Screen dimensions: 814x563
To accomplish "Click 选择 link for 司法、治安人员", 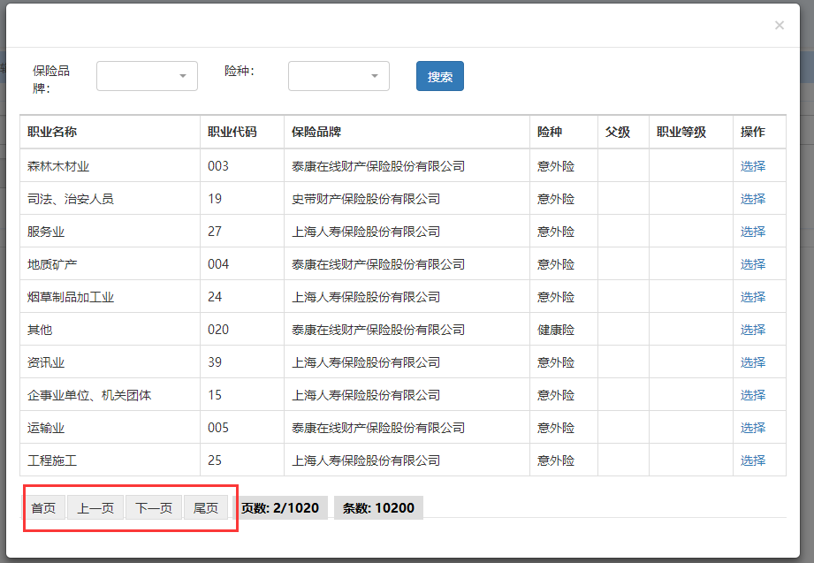I will point(753,199).
